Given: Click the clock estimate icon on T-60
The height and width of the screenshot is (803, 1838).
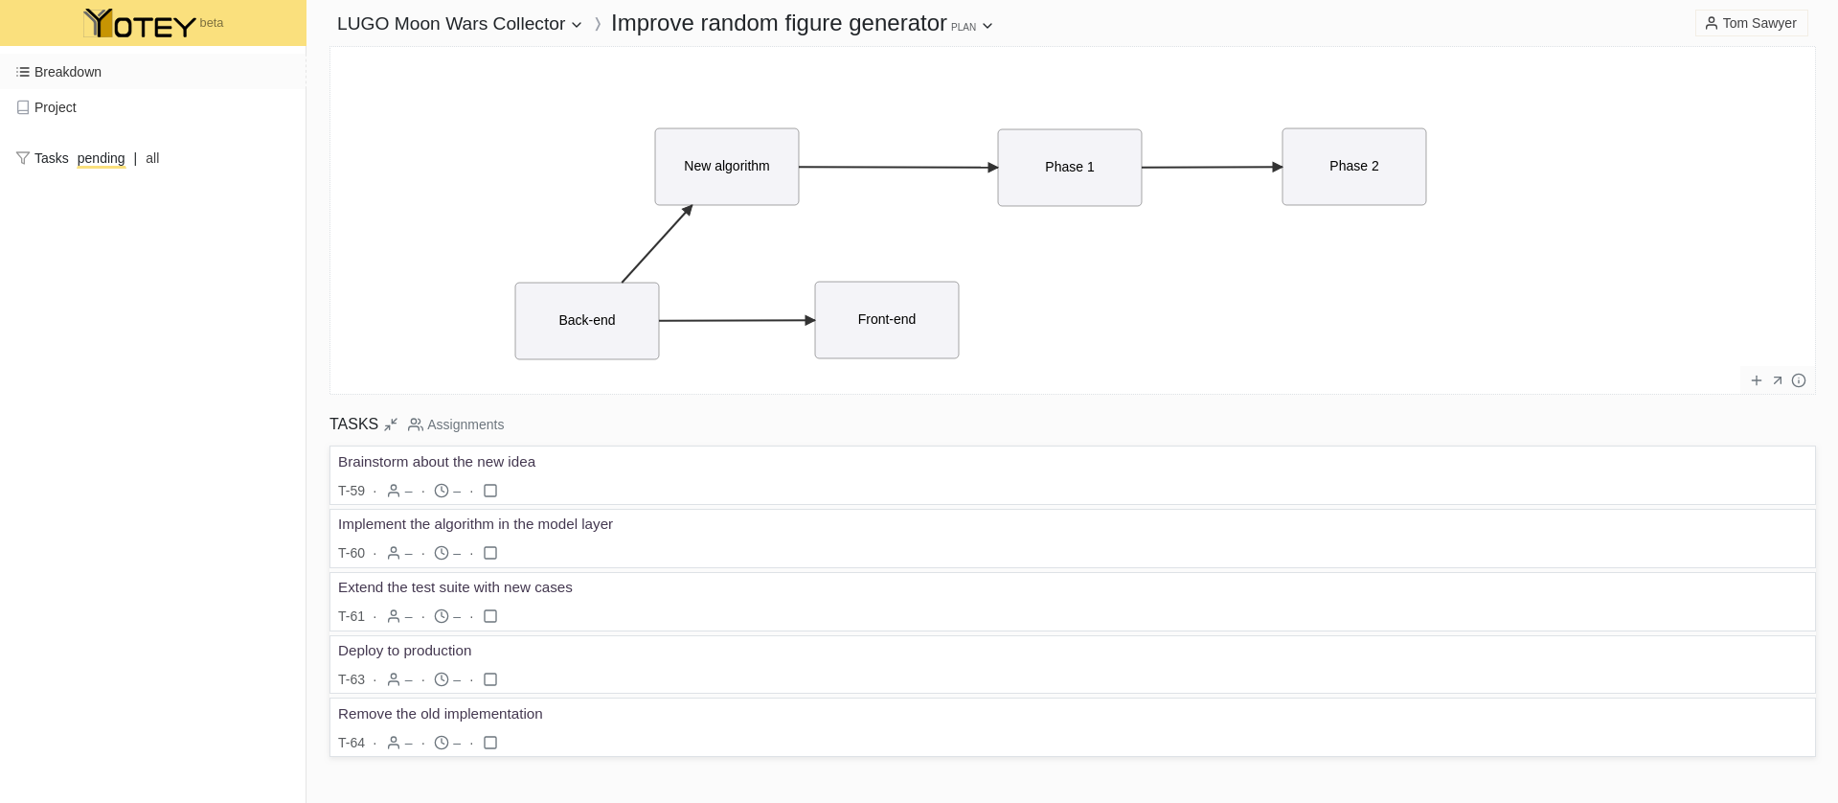Looking at the screenshot, I should point(442,553).
